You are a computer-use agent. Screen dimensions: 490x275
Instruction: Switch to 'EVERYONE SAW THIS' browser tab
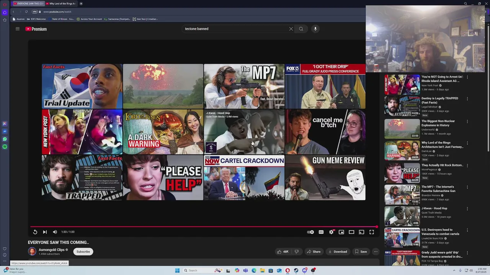coord(29,3)
